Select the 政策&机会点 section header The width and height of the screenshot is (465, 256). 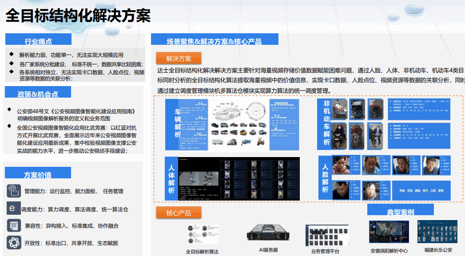coord(38,94)
